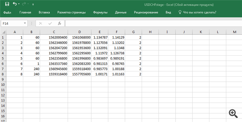242x122 pixels.
Task: Open Customize Quick Access Toolbar dropdown
Action: tap(33, 4)
